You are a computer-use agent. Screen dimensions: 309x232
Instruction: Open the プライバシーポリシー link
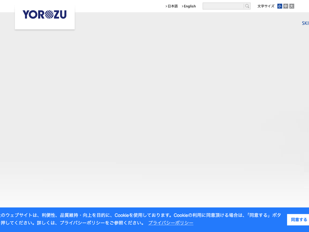171,223
